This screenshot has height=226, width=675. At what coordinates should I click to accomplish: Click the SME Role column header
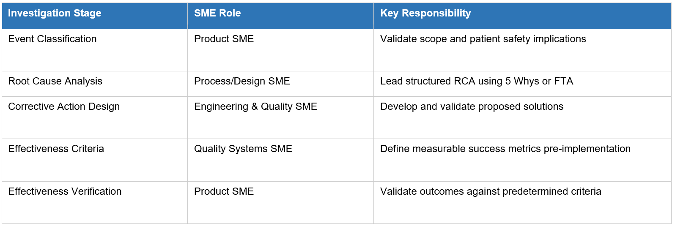click(x=280, y=16)
